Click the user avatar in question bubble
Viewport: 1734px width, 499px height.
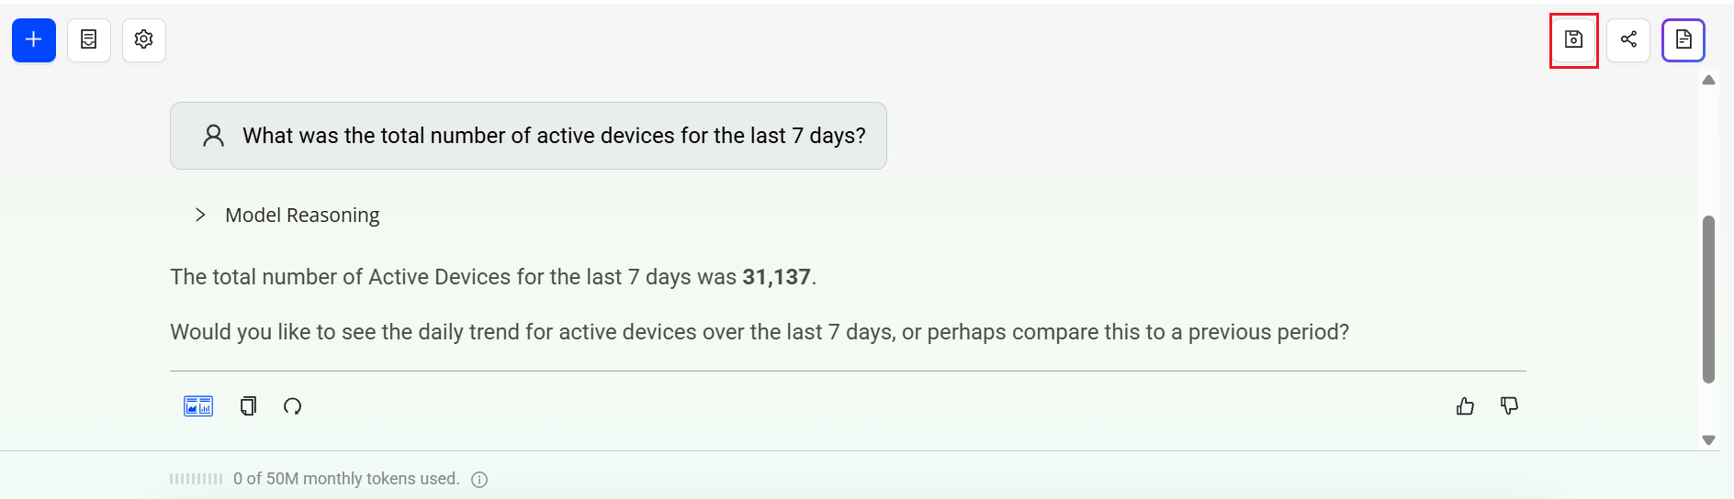coord(213,136)
